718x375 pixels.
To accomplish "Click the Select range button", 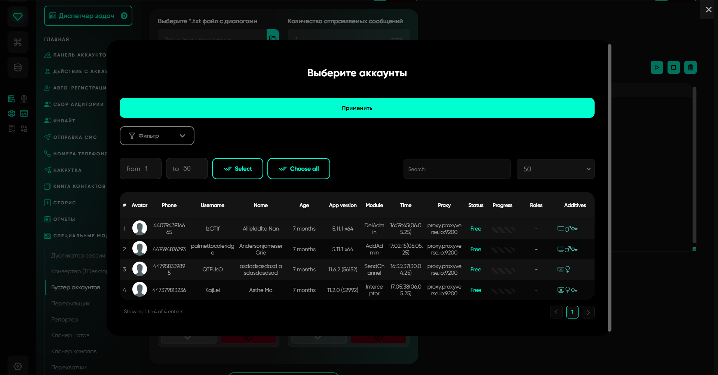I will click(237, 169).
